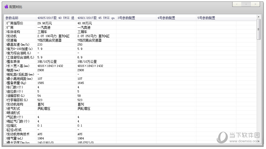
Task: Maximize the 配置对比 window
Action: [246, 4]
